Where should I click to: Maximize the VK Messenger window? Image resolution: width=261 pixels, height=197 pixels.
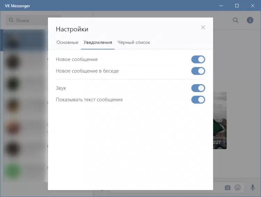237,6
